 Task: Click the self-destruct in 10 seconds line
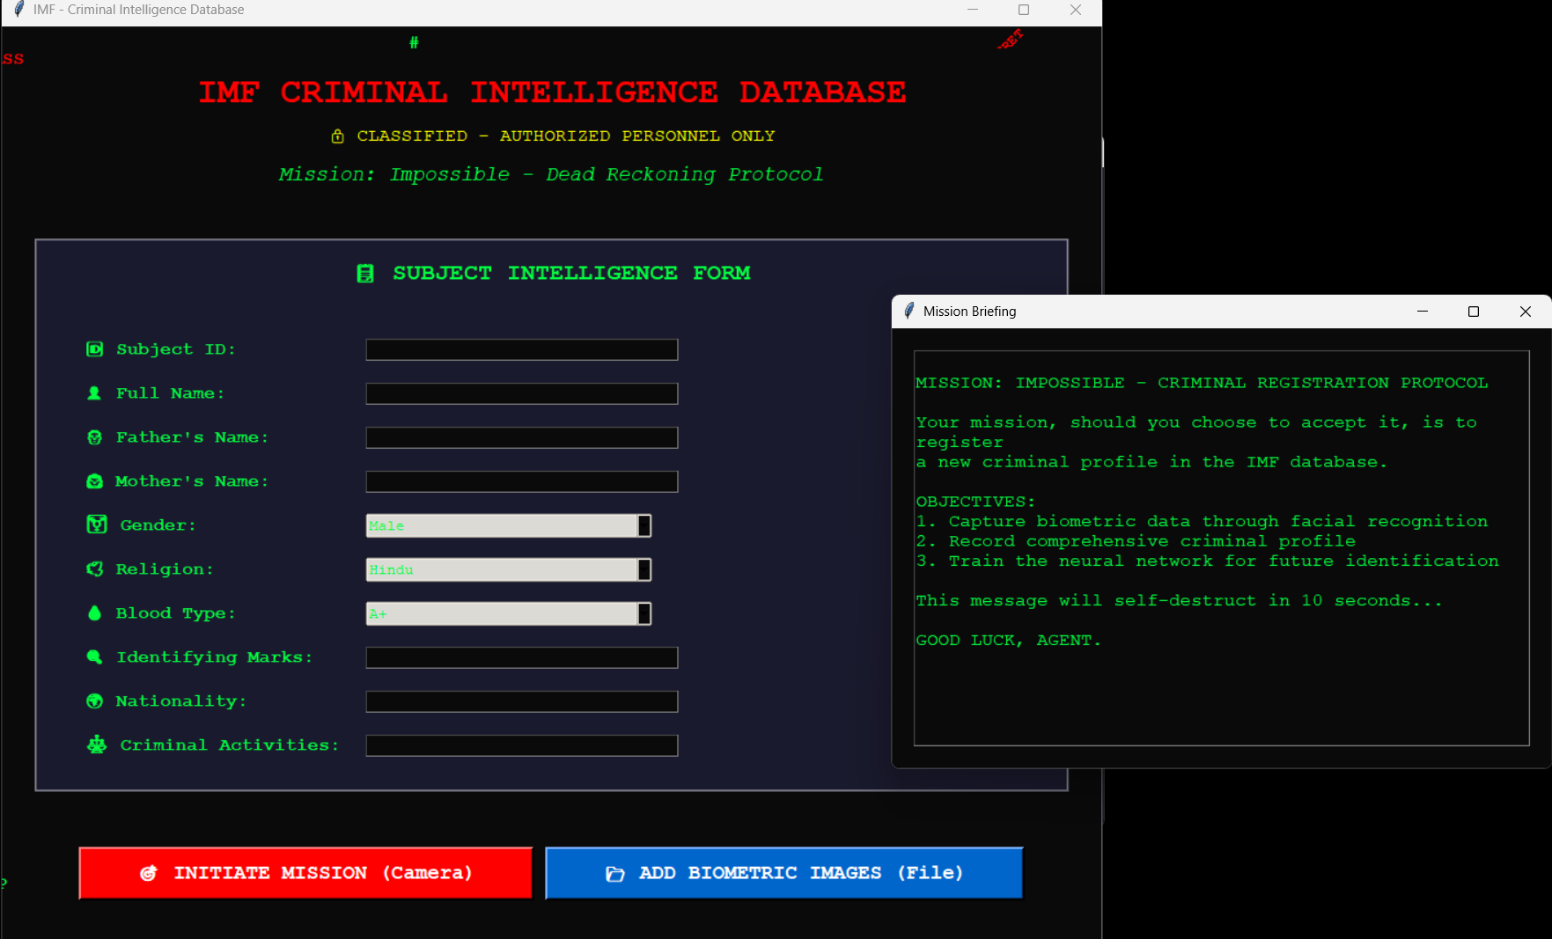1179,601
